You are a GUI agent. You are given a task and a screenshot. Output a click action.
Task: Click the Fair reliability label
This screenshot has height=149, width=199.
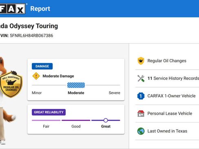tap(46, 126)
